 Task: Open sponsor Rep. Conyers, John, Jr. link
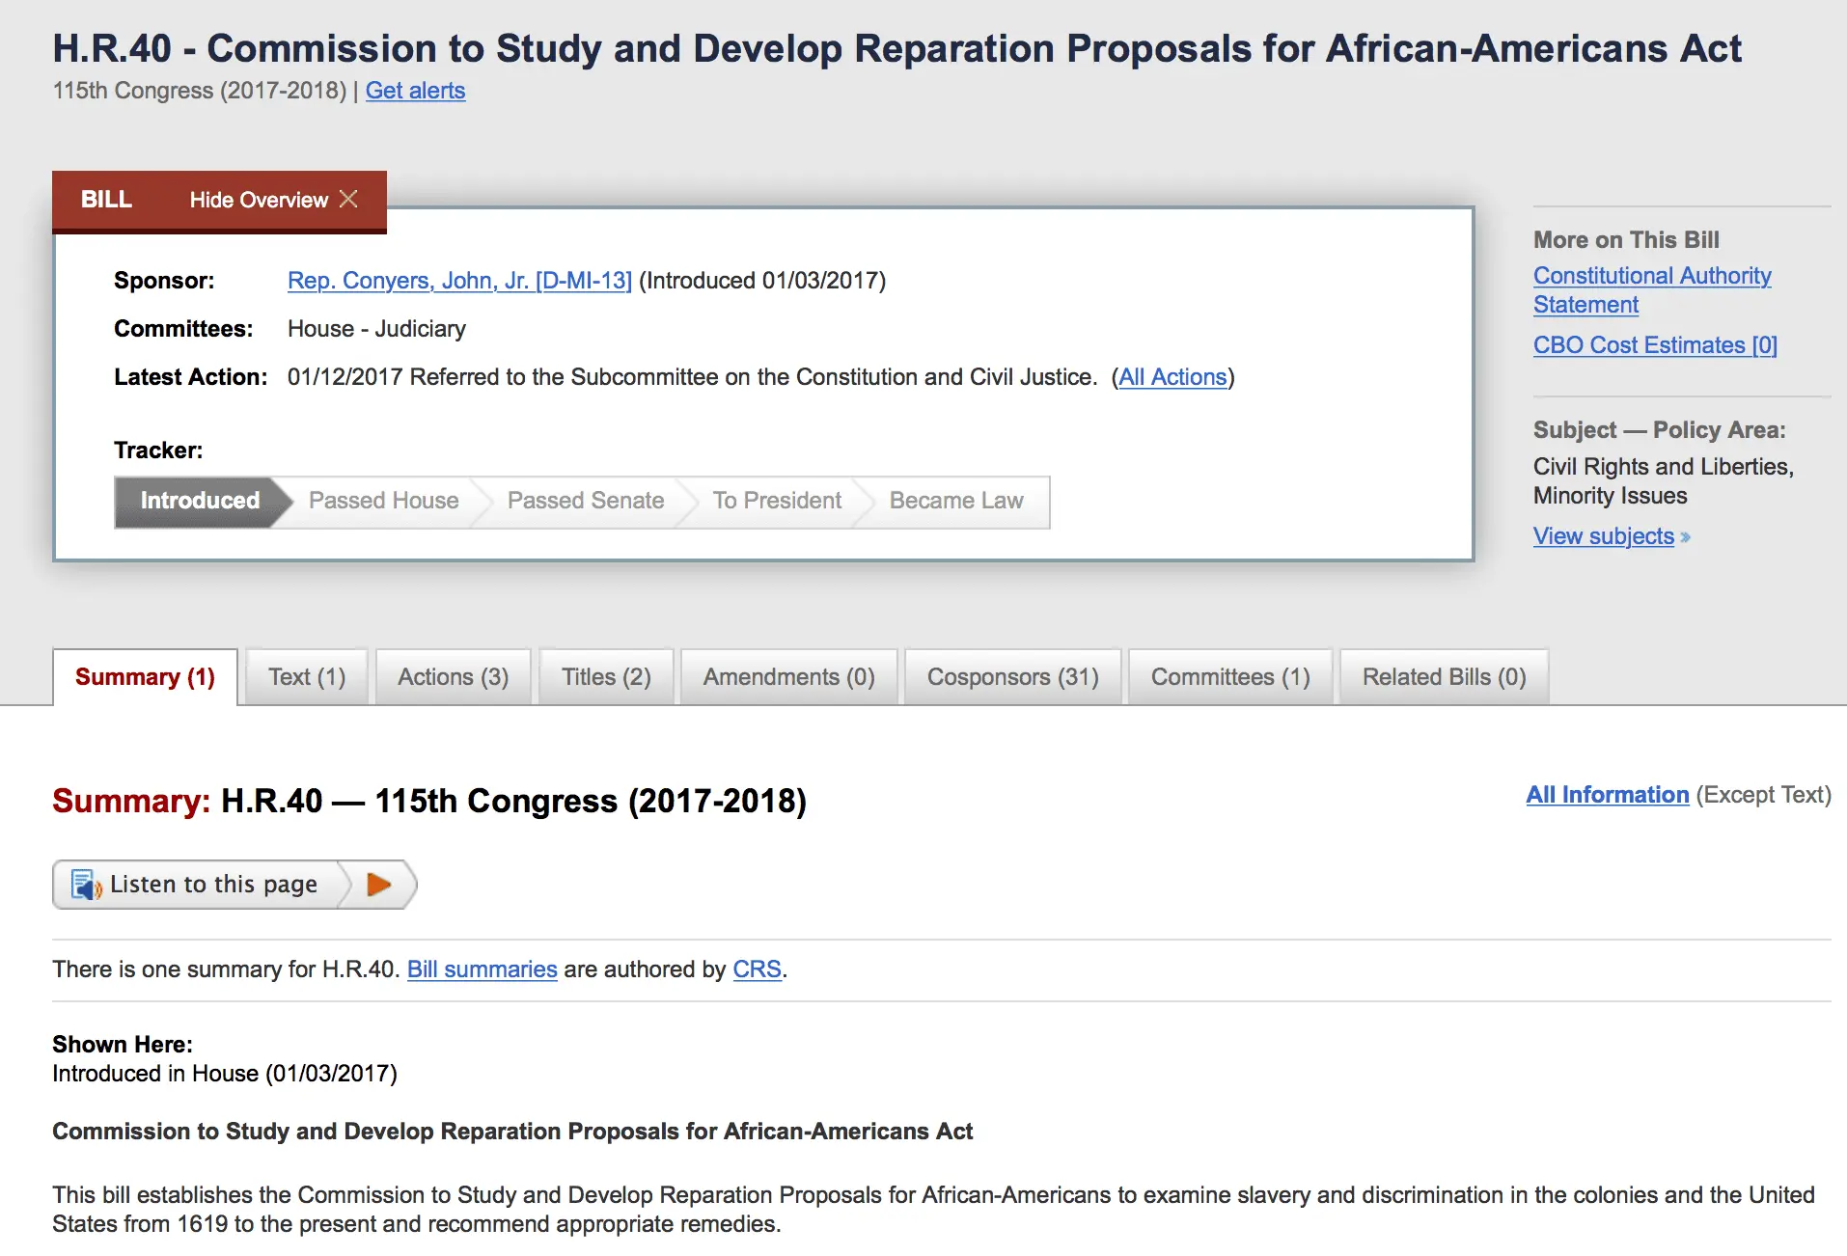(459, 281)
